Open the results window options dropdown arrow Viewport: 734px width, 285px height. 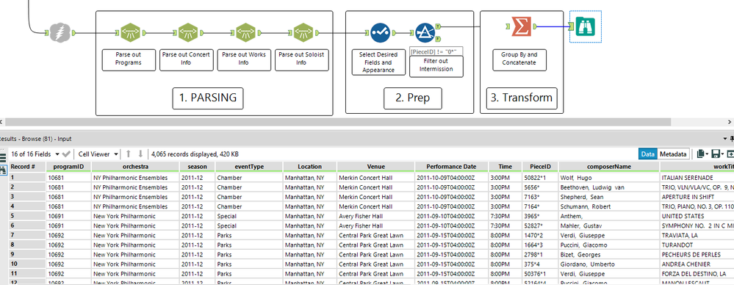(x=724, y=139)
